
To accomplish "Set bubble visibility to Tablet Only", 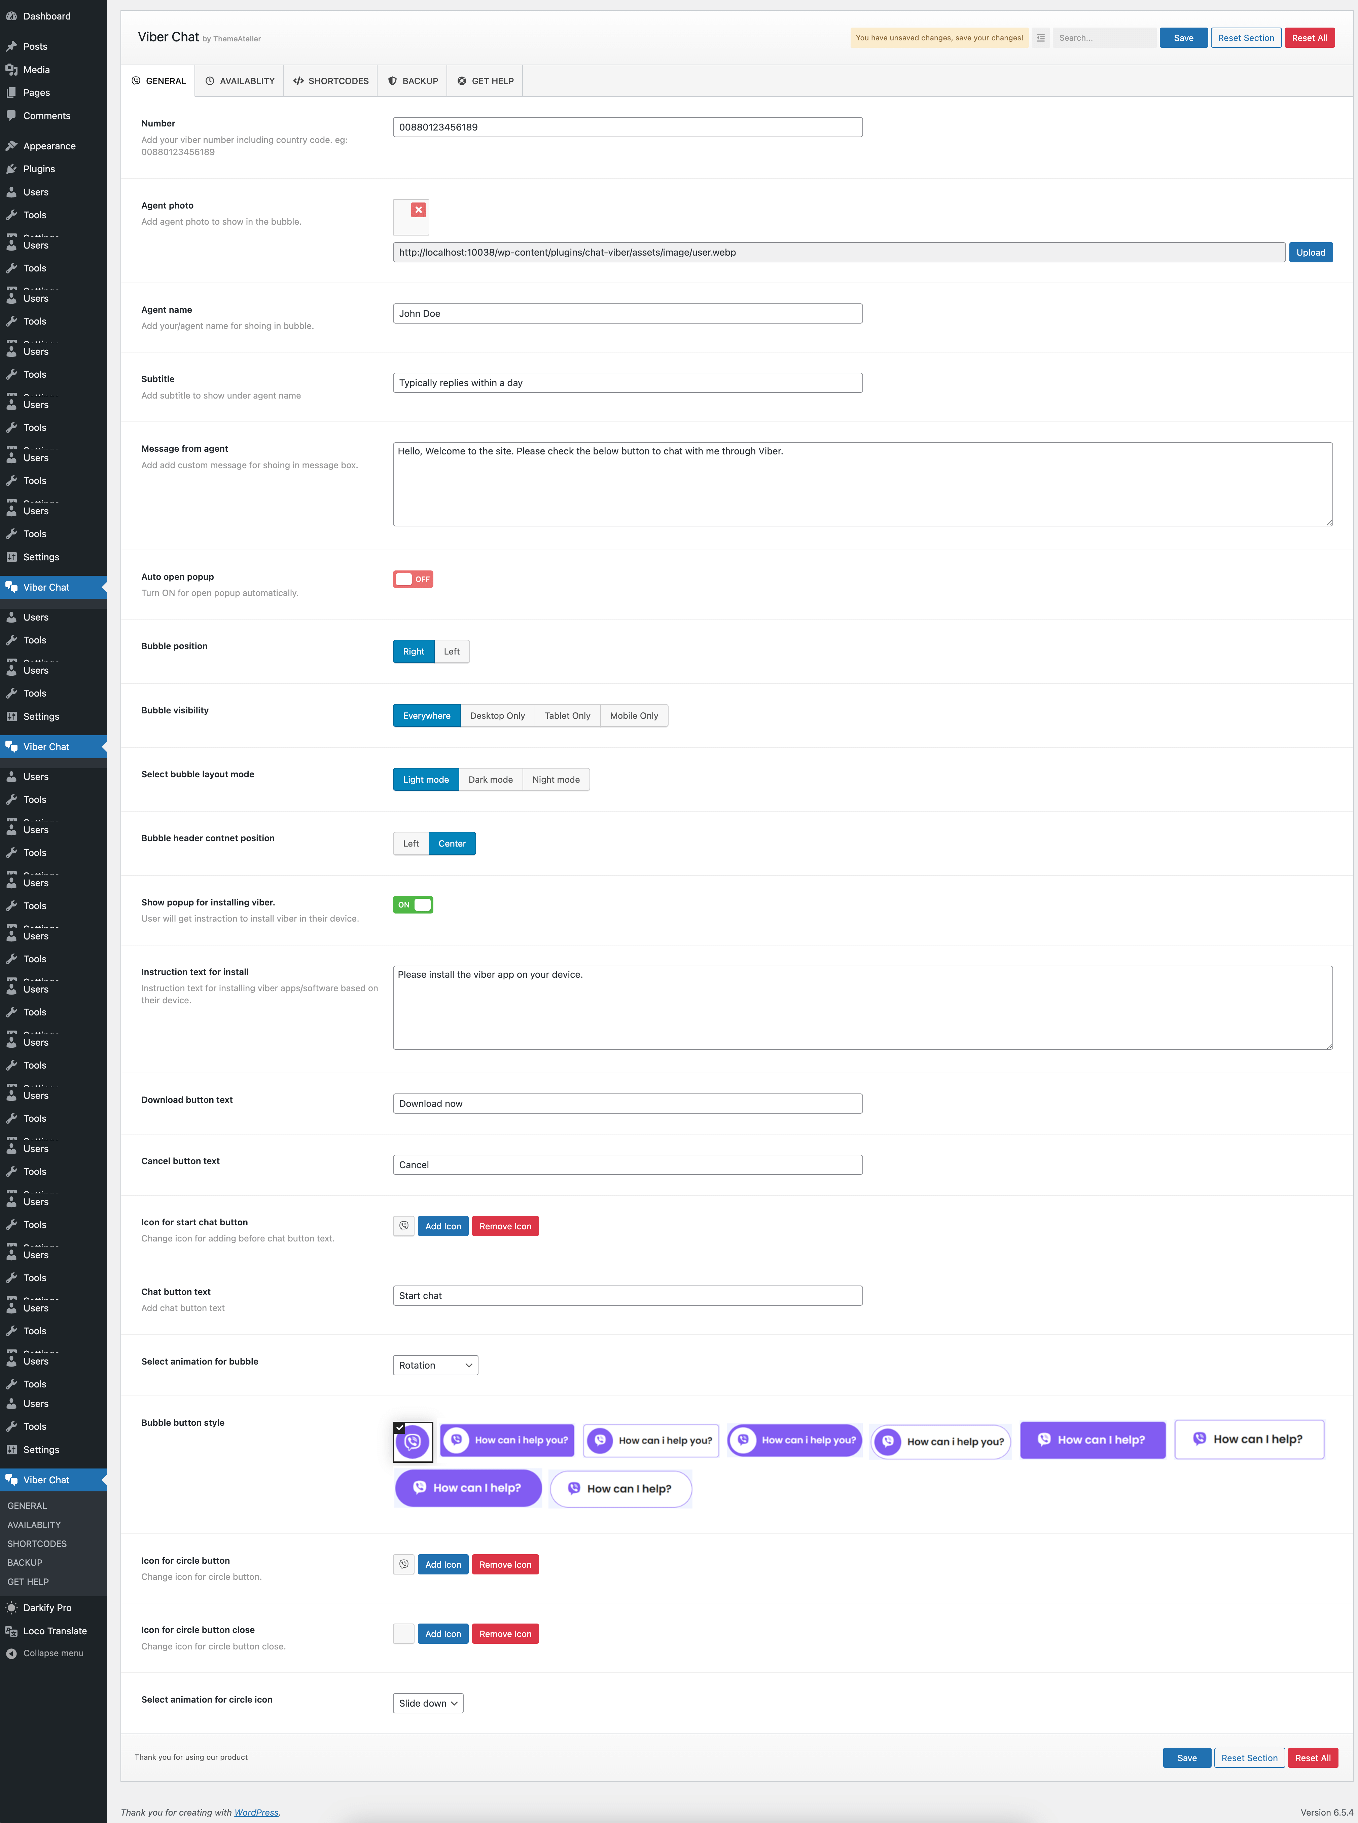I will click(567, 715).
